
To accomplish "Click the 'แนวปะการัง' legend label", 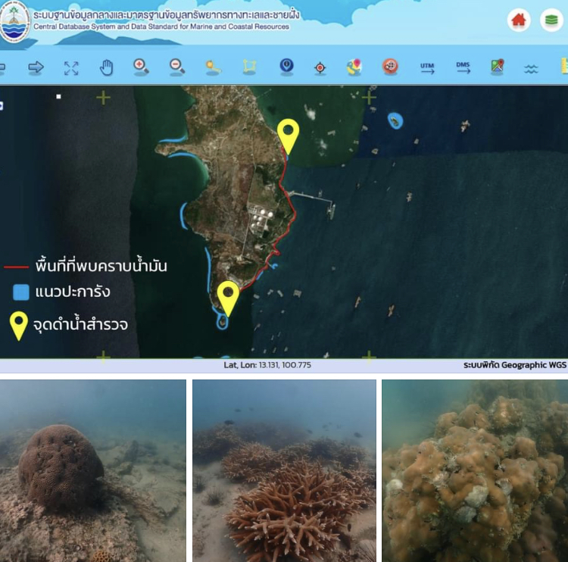I will [x=73, y=292].
